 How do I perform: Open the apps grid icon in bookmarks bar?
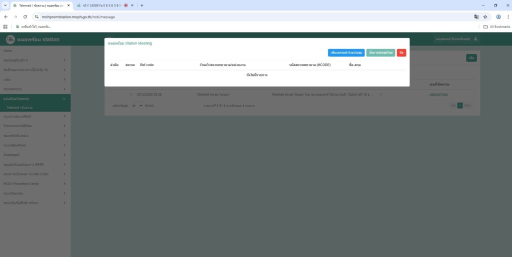(x=5, y=26)
